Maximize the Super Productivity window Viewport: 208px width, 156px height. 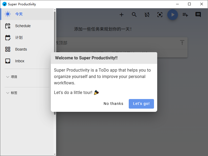coord(189,4)
